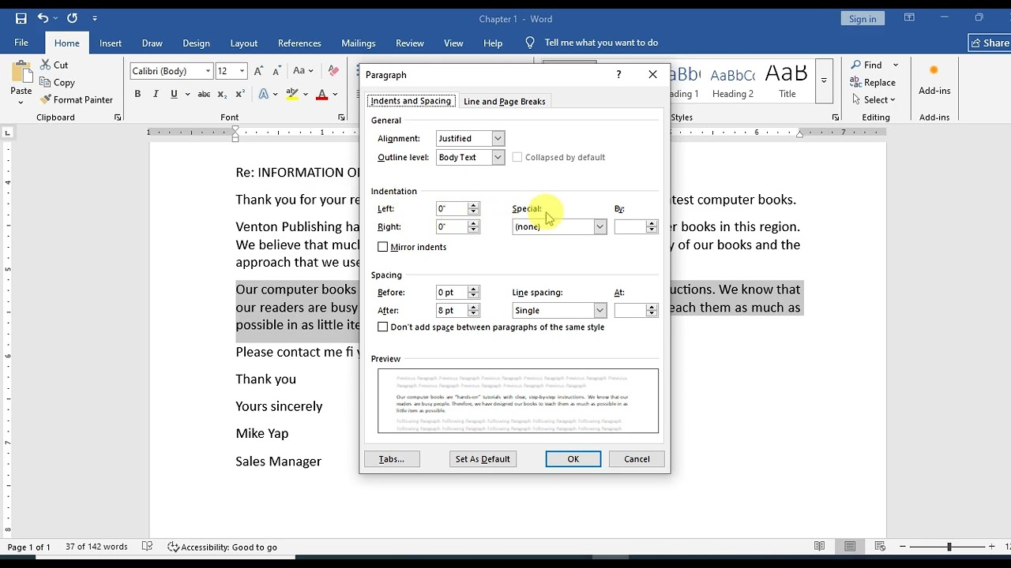Click Set As Default button
The height and width of the screenshot is (568, 1011).
tap(483, 459)
